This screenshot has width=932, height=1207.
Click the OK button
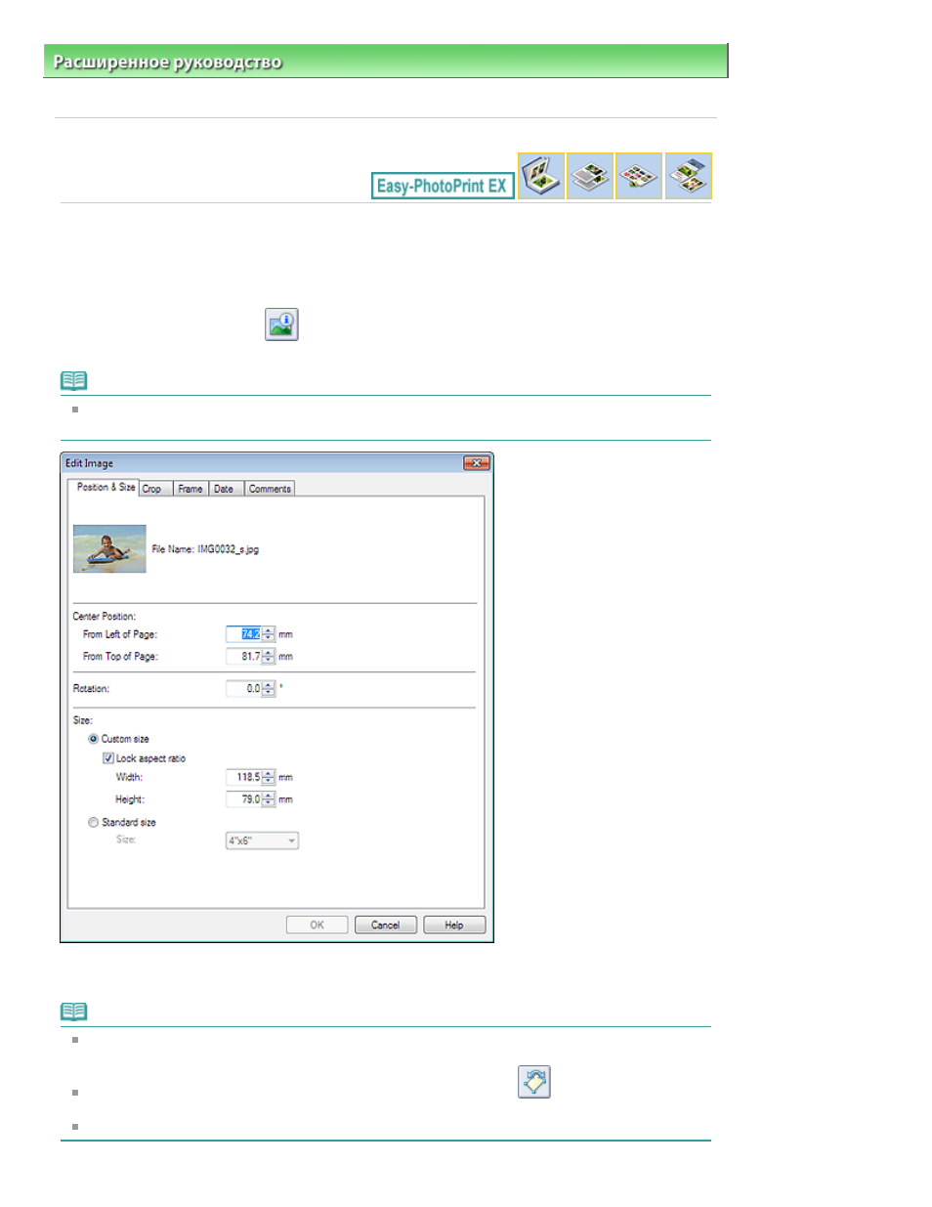click(317, 925)
